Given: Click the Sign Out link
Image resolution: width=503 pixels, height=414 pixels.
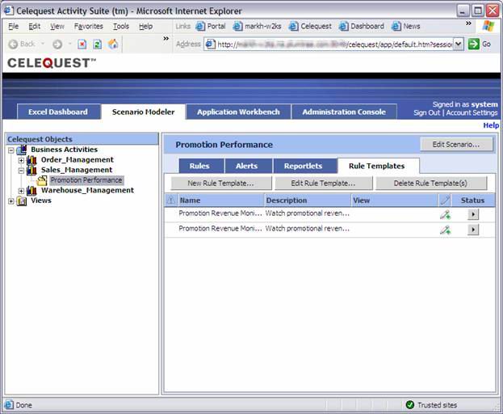Looking at the screenshot, I should (426, 112).
